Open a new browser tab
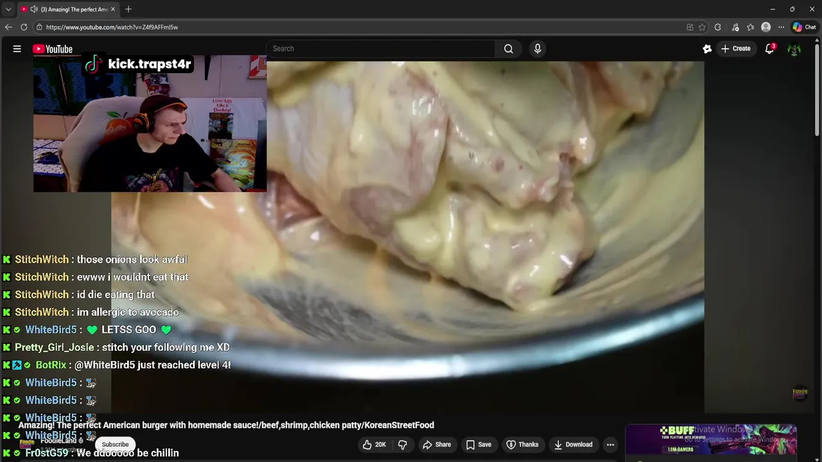Image resolution: width=822 pixels, height=462 pixels. [x=128, y=9]
